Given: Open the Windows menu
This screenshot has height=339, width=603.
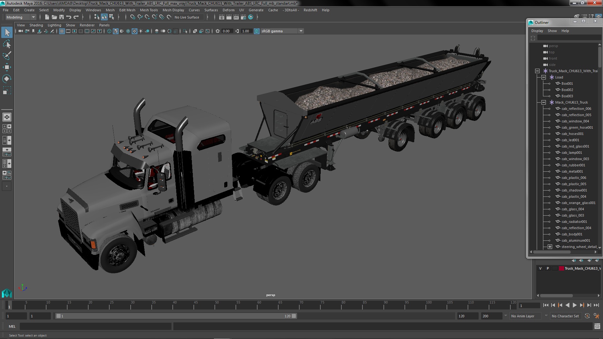Looking at the screenshot, I should click(93, 10).
